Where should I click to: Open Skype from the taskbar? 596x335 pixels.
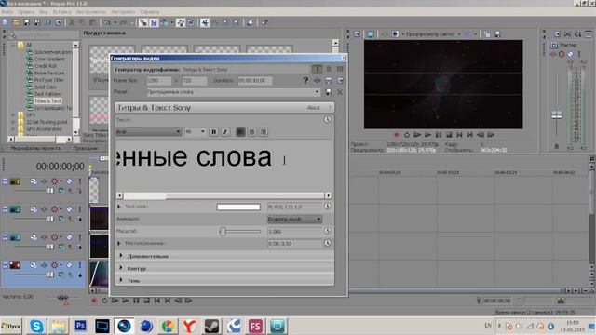pyautogui.click(x=36, y=326)
